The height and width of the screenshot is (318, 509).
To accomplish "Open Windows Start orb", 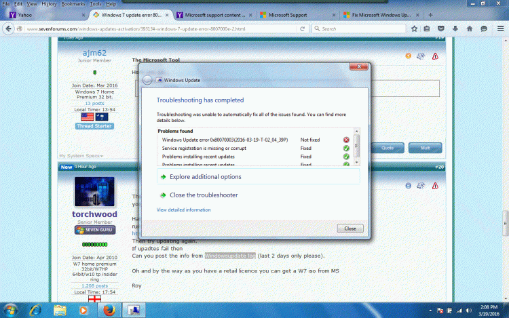I will (x=10, y=311).
